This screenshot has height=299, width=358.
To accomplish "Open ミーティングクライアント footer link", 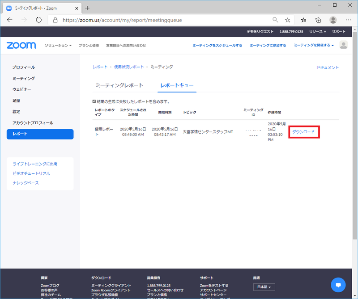I will (x=111, y=286).
